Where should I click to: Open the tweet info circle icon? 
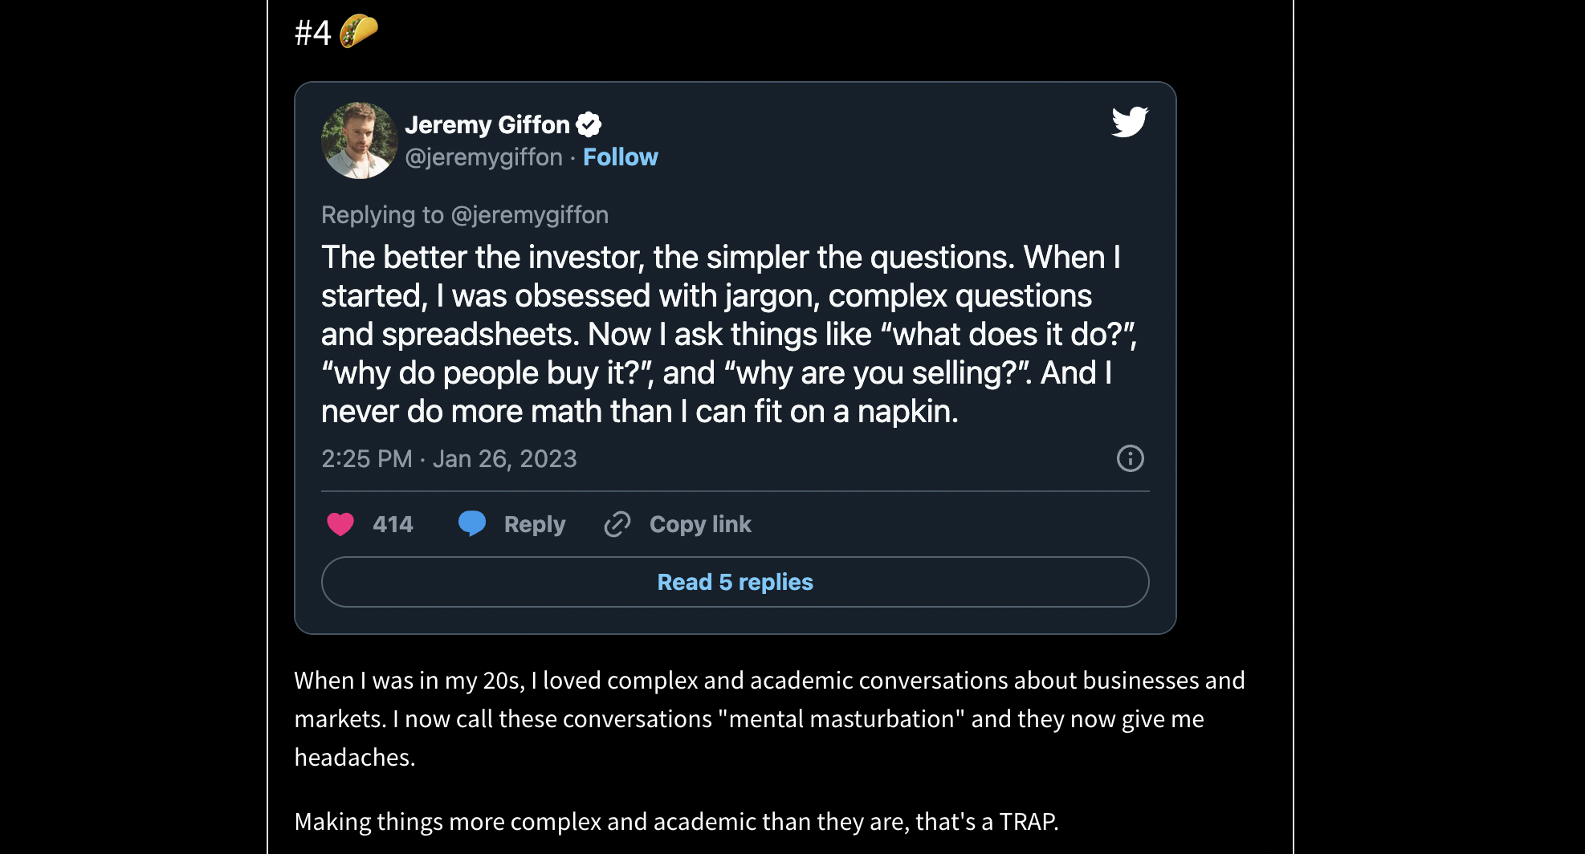[x=1130, y=458]
